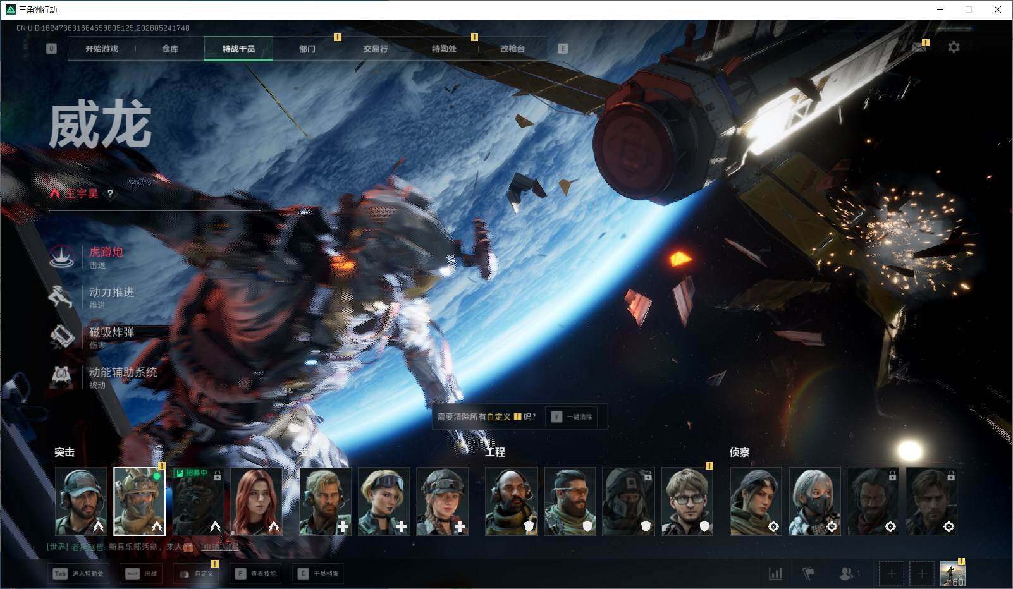Select the braided support operator with cap

point(443,501)
